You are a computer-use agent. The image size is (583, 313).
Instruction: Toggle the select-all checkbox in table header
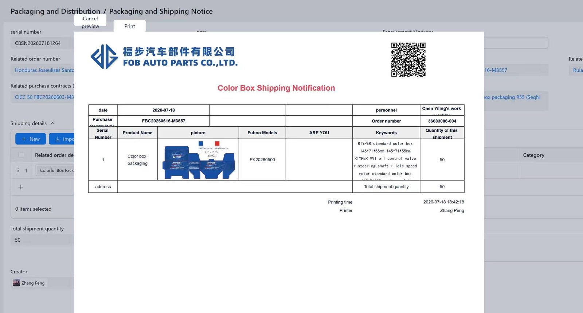tap(21, 155)
